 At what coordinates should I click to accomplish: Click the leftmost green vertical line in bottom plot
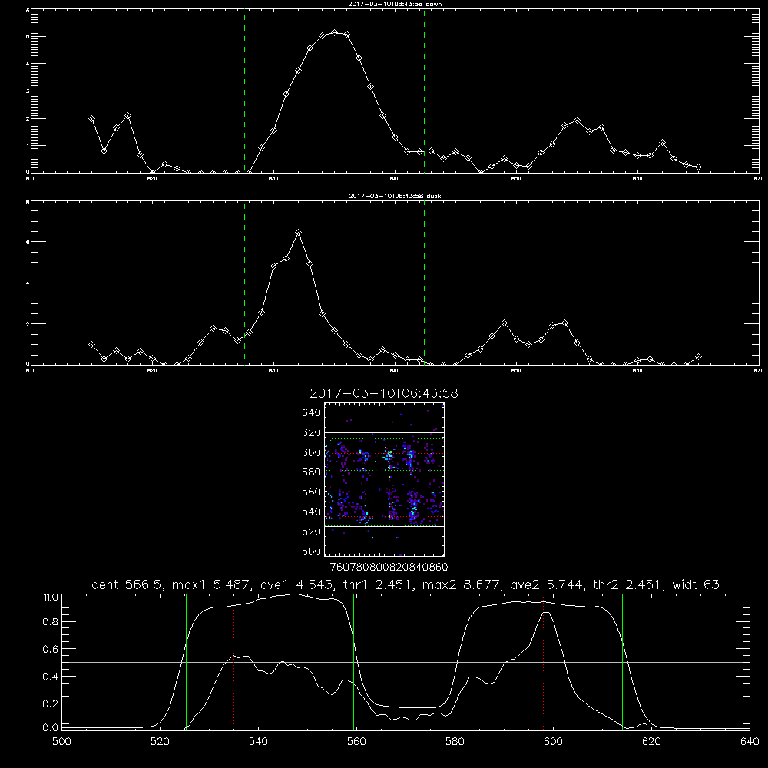[x=186, y=662]
